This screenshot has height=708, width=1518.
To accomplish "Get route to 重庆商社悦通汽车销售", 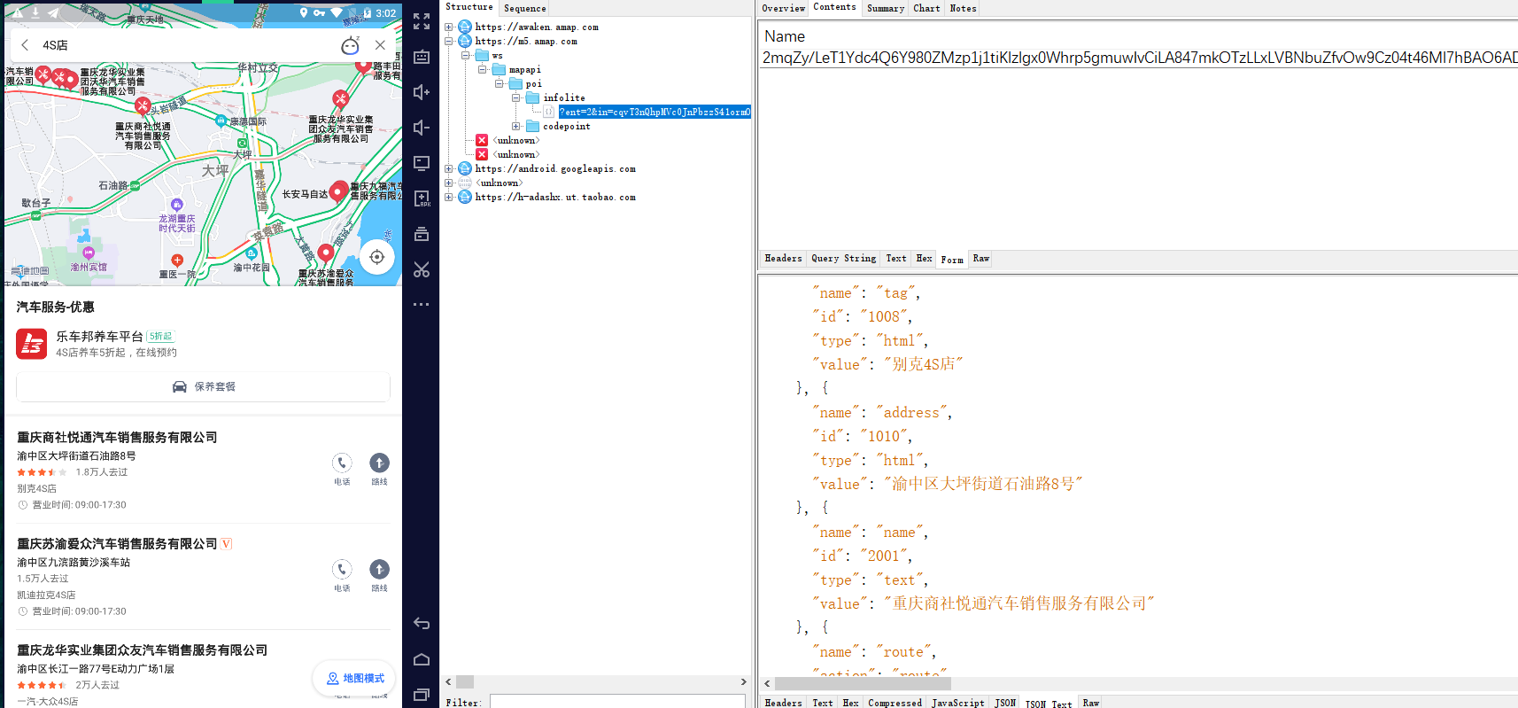I will click(x=379, y=463).
